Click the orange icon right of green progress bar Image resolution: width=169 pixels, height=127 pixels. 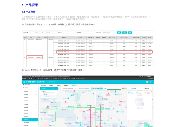(x=123, y=88)
